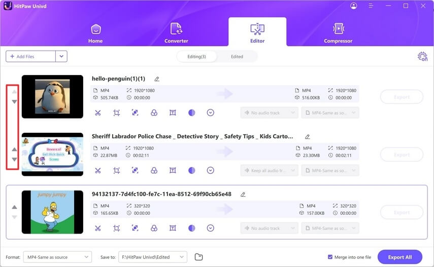Expand the Add Files dropdown arrow

(61, 56)
